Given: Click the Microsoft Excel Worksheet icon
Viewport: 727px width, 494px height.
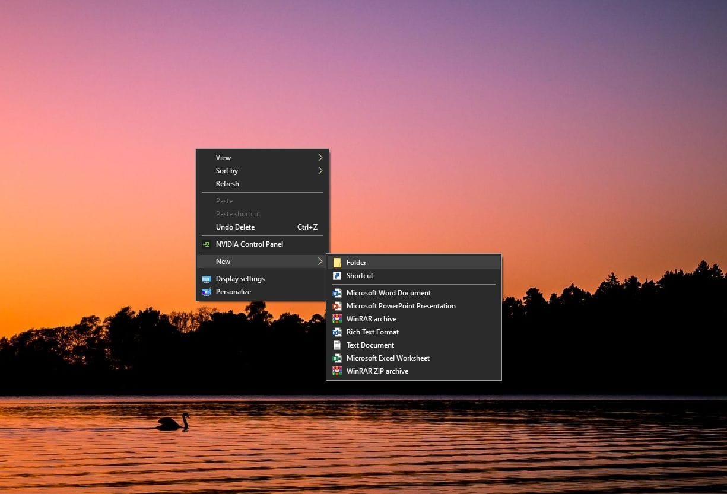Looking at the screenshot, I should click(x=338, y=358).
